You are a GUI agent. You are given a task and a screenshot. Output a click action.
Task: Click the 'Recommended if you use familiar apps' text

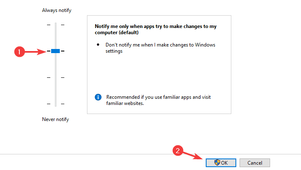[x=158, y=100]
